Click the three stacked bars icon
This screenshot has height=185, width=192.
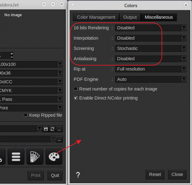tap(16, 157)
